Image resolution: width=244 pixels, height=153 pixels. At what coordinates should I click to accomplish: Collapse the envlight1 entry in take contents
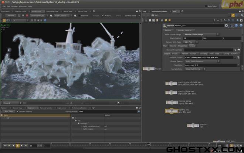click(x=78, y=123)
